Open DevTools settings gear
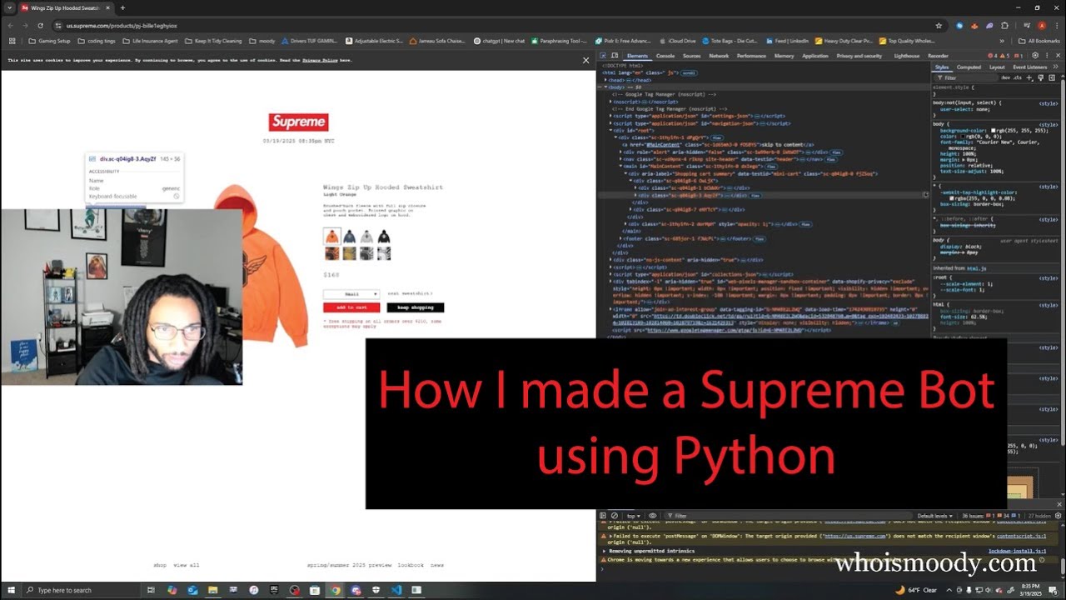 tap(1035, 56)
